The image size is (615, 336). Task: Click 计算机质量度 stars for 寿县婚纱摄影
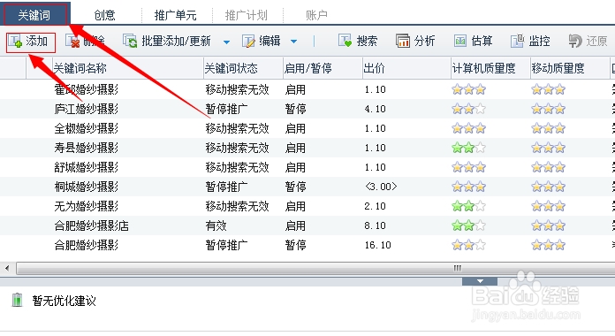(x=468, y=148)
